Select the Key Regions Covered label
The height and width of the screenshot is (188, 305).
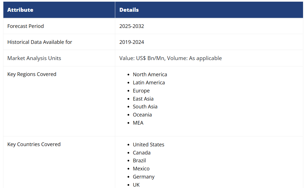(32, 74)
